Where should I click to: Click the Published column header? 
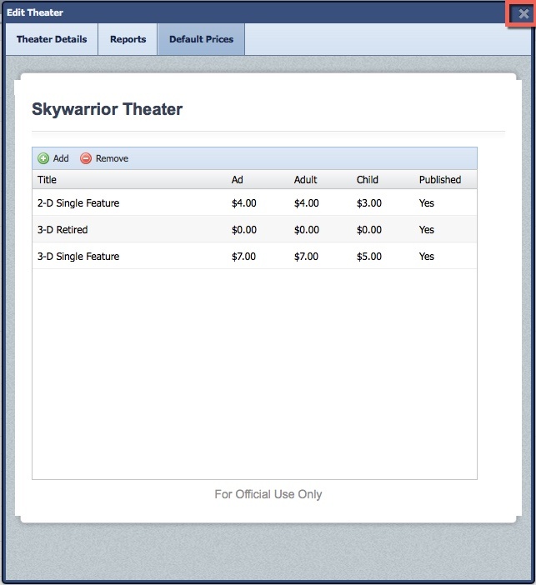[439, 179]
